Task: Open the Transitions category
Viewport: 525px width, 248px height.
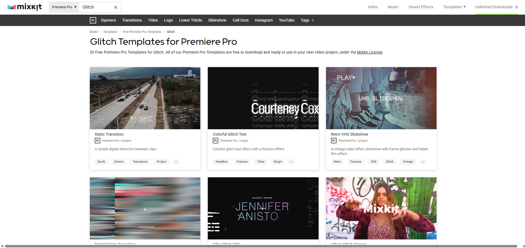Action: 132,20
